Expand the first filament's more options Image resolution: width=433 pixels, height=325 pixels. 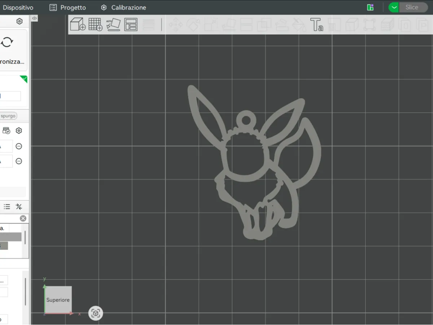coord(19,146)
